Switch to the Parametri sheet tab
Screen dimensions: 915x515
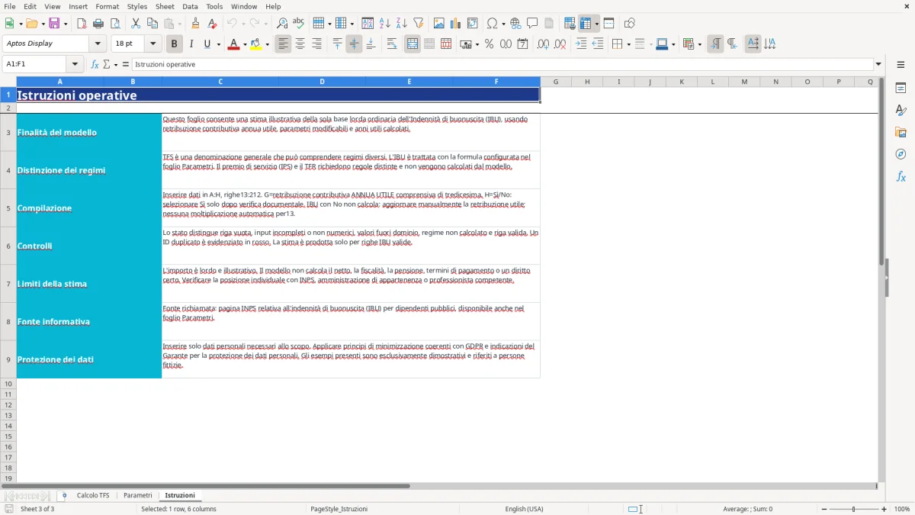(138, 495)
